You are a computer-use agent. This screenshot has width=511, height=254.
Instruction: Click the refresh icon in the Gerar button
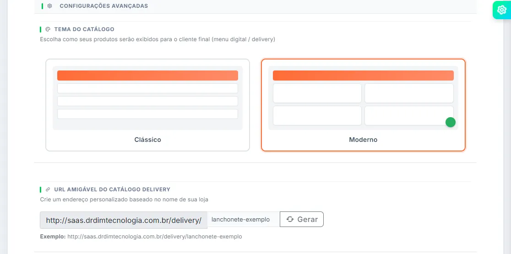coord(290,219)
